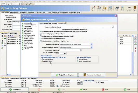Select 'Miktar sütununa geç' radio option
The image size is (138, 93).
tap(78, 61)
